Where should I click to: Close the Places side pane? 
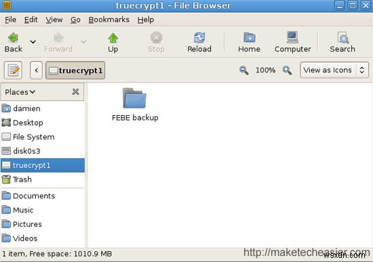(76, 91)
